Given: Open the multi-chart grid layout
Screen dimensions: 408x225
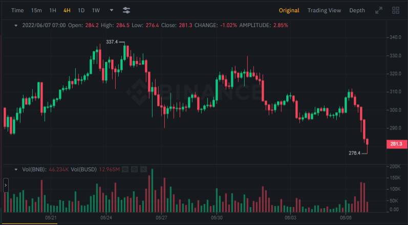Looking at the screenshot, I should (396, 10).
